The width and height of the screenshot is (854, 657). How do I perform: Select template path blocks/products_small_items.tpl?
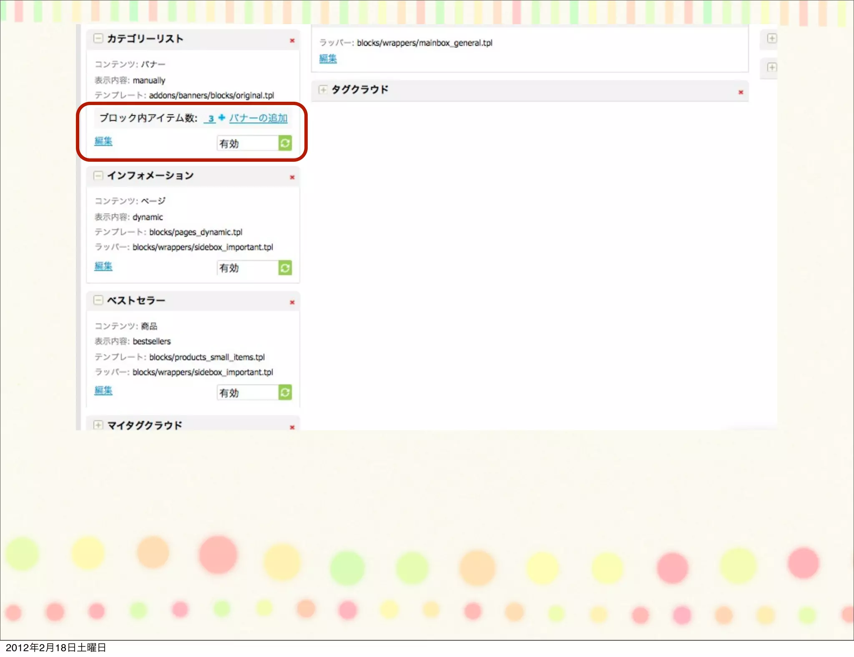tap(207, 357)
